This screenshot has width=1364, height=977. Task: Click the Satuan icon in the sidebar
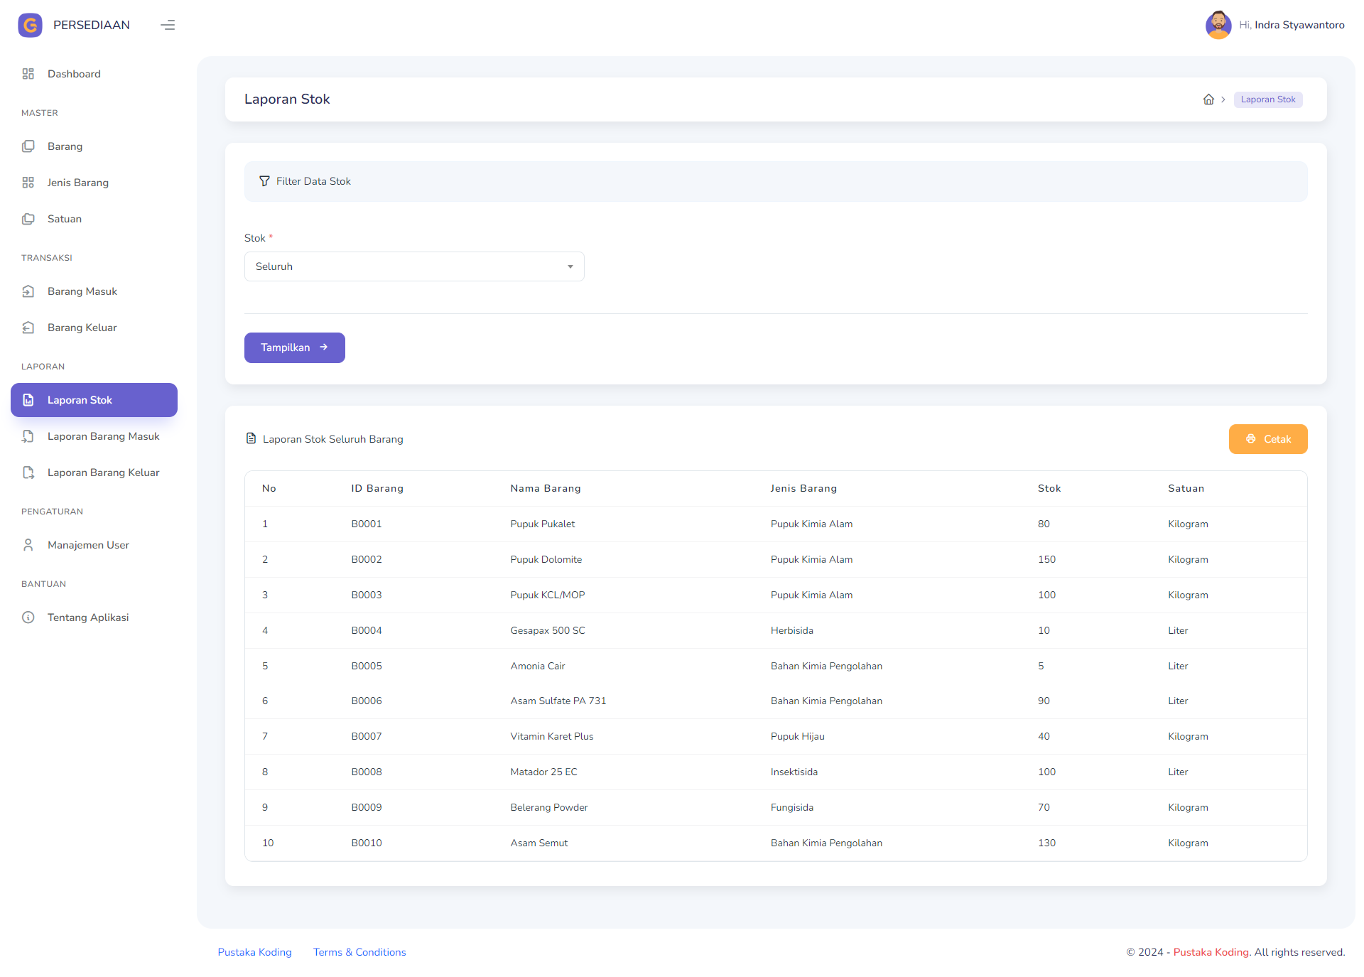click(x=28, y=219)
